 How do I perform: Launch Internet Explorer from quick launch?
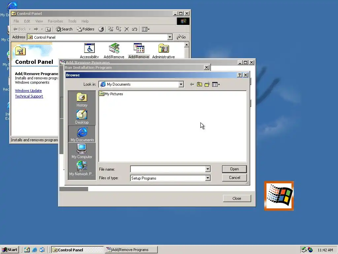tap(34, 250)
